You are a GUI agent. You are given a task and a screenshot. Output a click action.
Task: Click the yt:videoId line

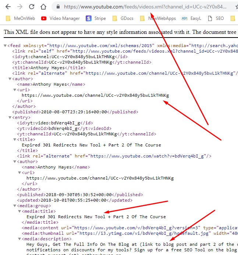pos(64,128)
